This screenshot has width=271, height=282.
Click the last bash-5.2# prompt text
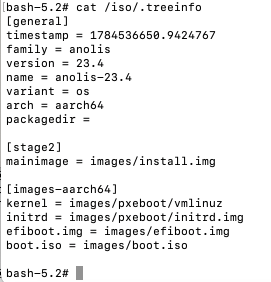click(x=37, y=273)
